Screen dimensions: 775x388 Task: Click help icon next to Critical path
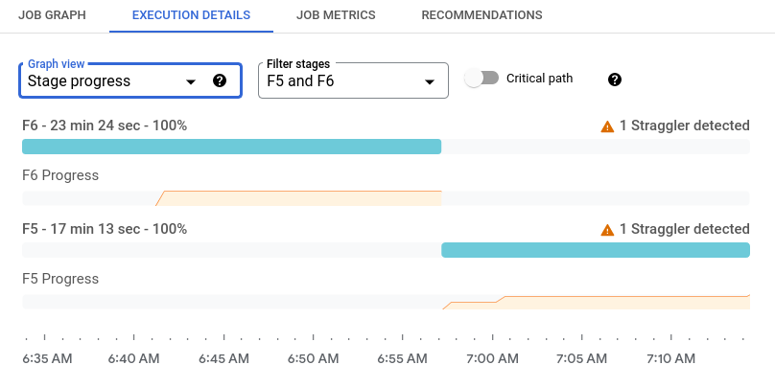tap(615, 79)
